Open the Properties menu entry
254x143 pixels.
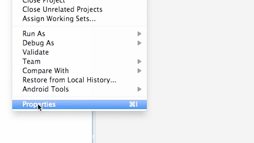(39, 104)
